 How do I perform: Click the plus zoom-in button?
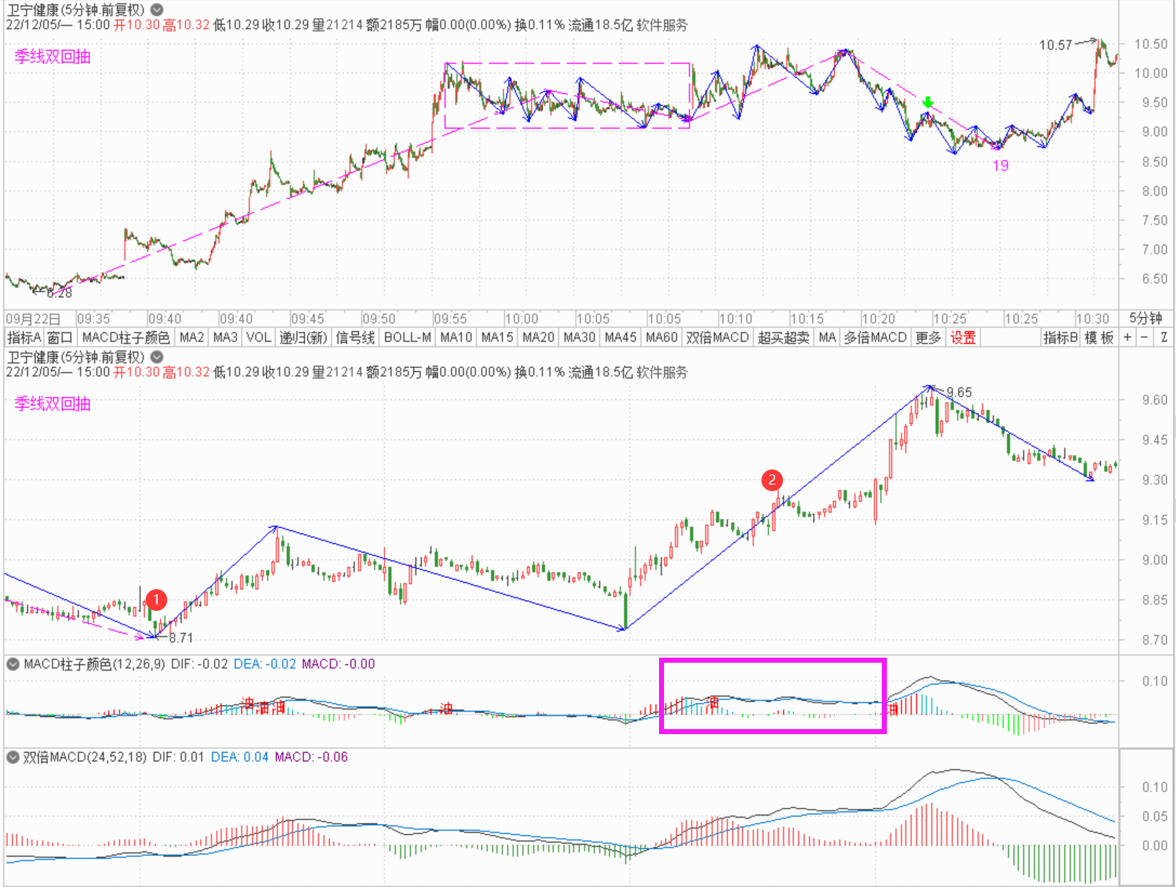point(1128,337)
